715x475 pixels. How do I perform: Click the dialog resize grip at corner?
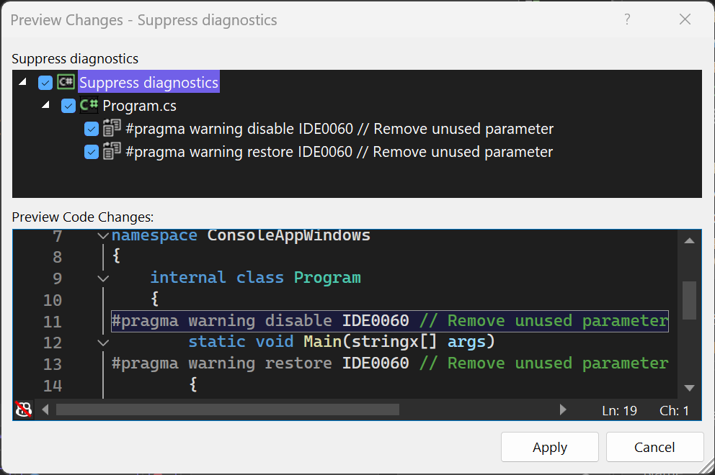pyautogui.click(x=706, y=466)
